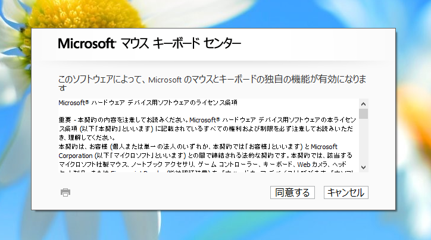Click the 'Microsoft マウス キーボード センター' heading

tap(149, 43)
